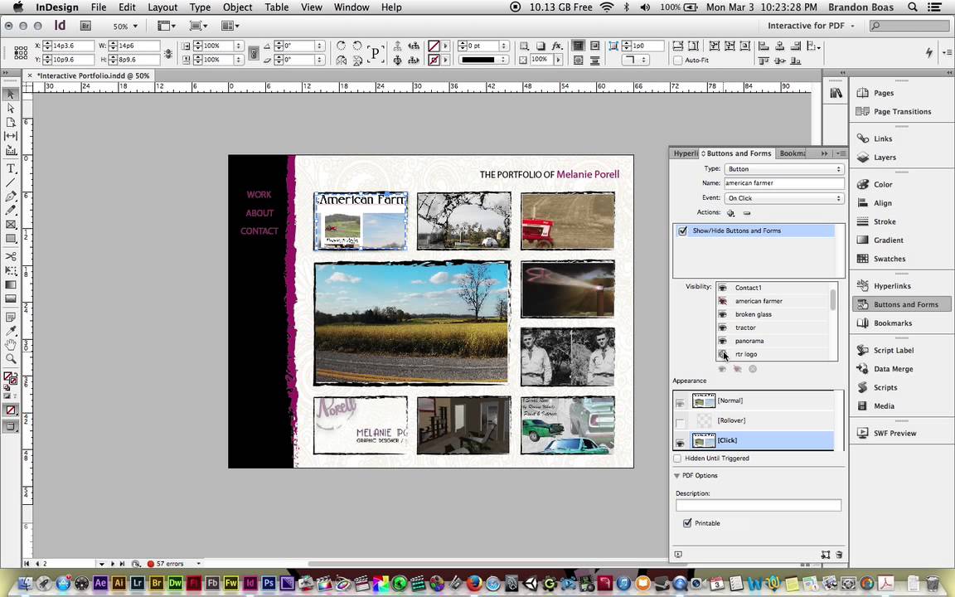Click the button Name input field

point(784,182)
